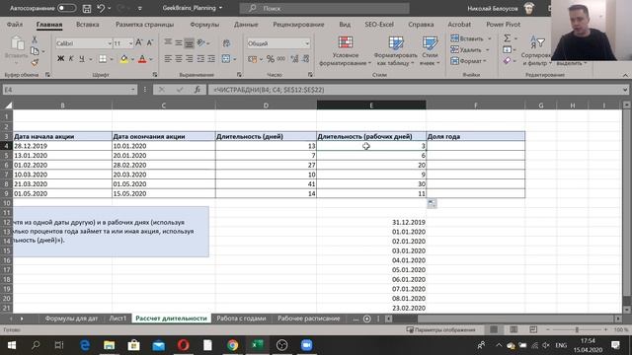This screenshot has width=632, height=355.
Task: Click the Format Painter brush icon
Action: (x=35, y=62)
